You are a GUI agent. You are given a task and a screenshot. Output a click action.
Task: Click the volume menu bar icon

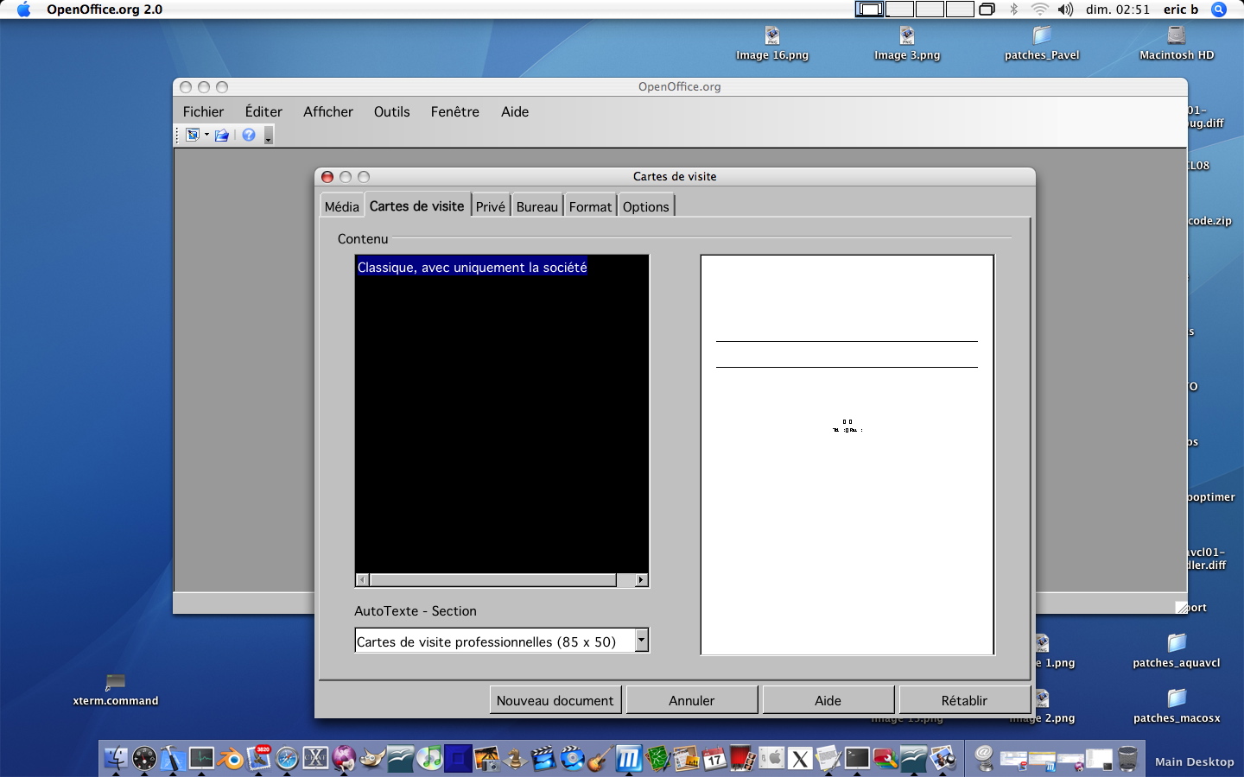tap(1066, 9)
